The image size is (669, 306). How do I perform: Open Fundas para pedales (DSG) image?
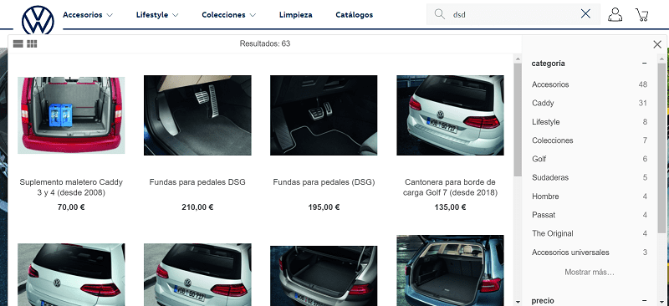[324, 115]
